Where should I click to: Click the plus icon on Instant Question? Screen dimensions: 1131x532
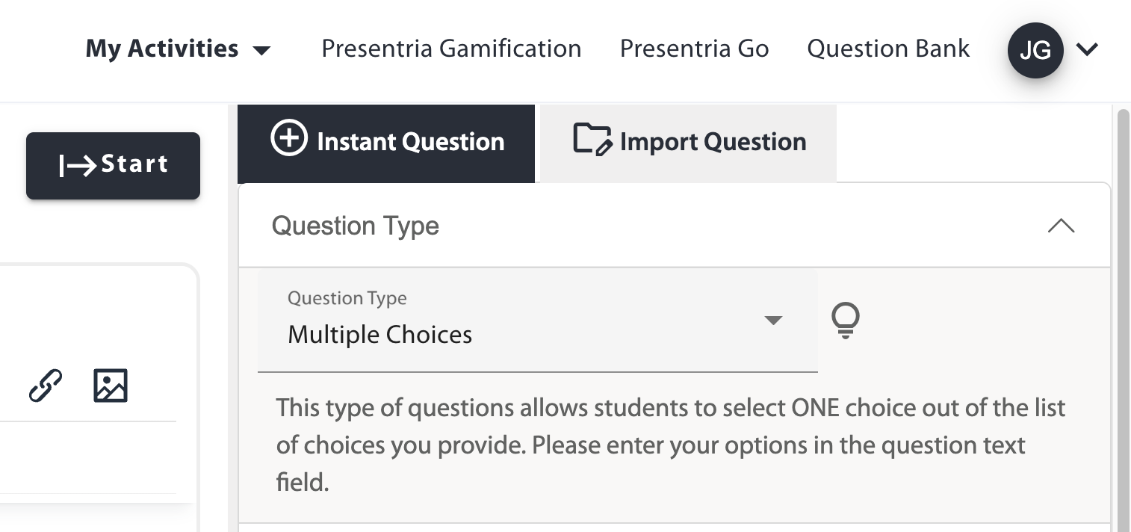pos(288,140)
